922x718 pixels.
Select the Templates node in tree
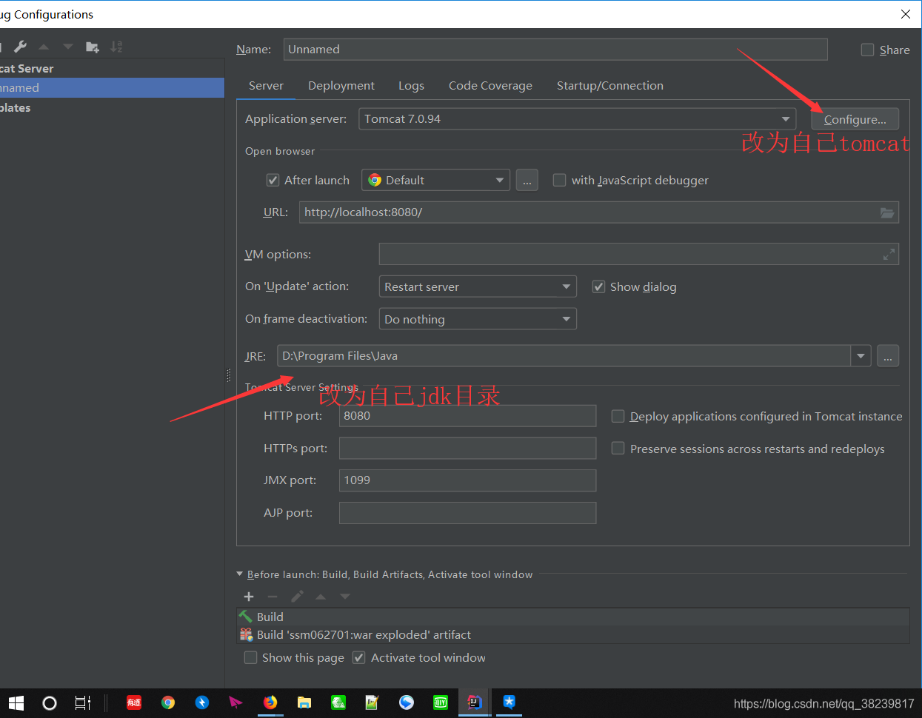pos(112,107)
